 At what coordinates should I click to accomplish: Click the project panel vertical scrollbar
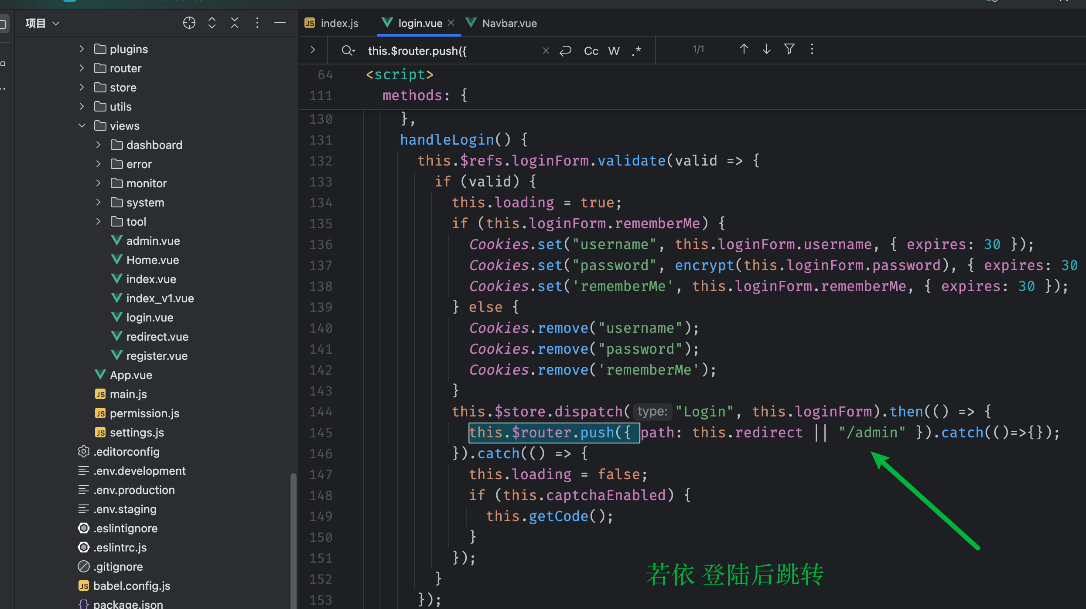[x=294, y=540]
